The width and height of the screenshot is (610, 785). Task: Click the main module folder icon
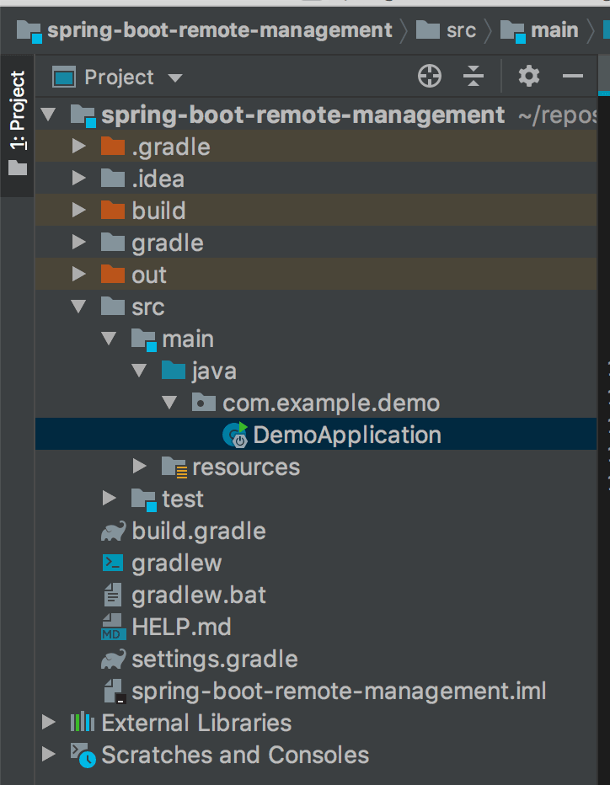click(144, 339)
